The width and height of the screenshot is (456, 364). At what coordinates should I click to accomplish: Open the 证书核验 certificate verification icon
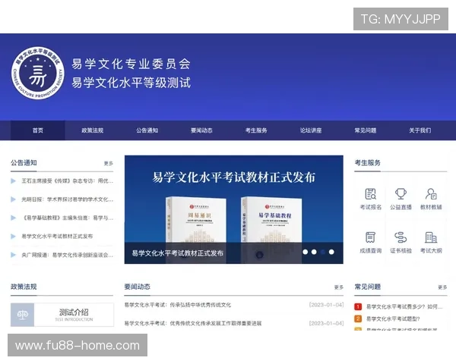pyautogui.click(x=401, y=237)
